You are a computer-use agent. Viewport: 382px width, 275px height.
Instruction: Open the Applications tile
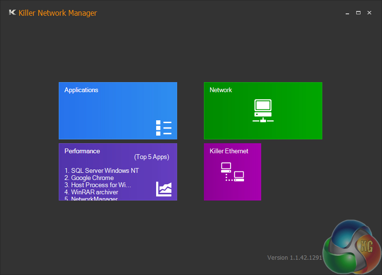[x=118, y=111]
